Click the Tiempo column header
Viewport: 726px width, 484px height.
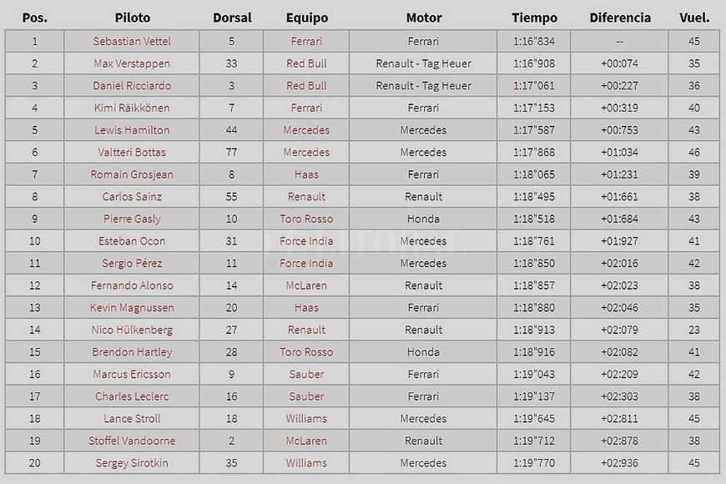point(532,18)
